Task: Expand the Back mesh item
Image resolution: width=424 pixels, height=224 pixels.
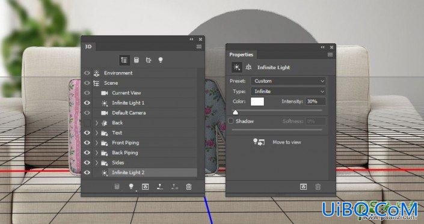Action: (97, 123)
